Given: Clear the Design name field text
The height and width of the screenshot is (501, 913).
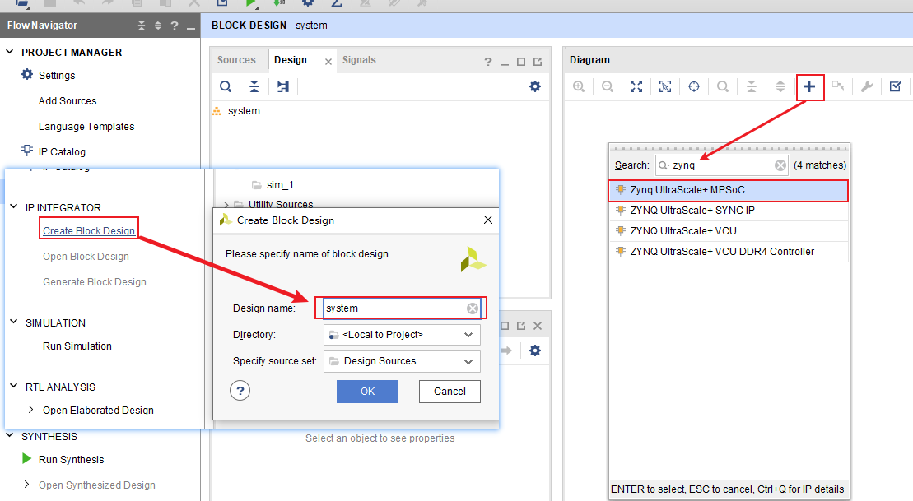Looking at the screenshot, I should (473, 308).
